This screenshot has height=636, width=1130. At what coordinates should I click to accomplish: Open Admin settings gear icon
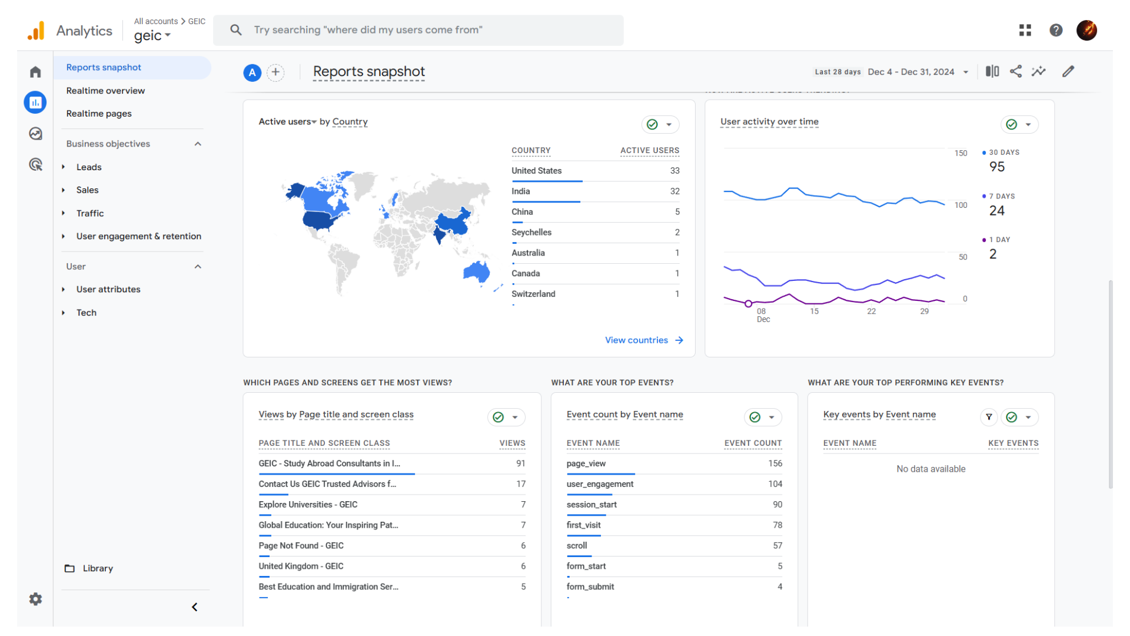click(35, 599)
